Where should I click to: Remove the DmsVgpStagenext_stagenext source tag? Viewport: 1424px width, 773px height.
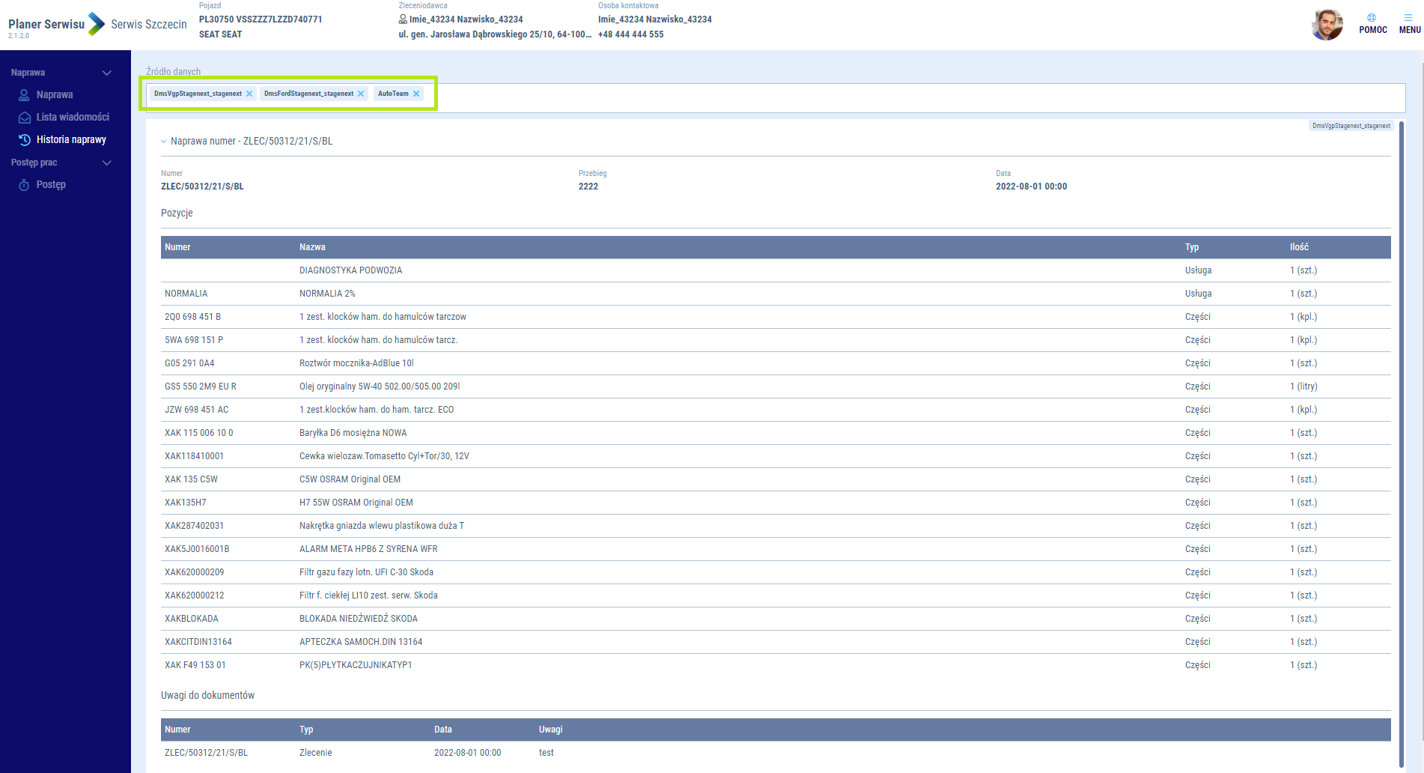tap(249, 94)
